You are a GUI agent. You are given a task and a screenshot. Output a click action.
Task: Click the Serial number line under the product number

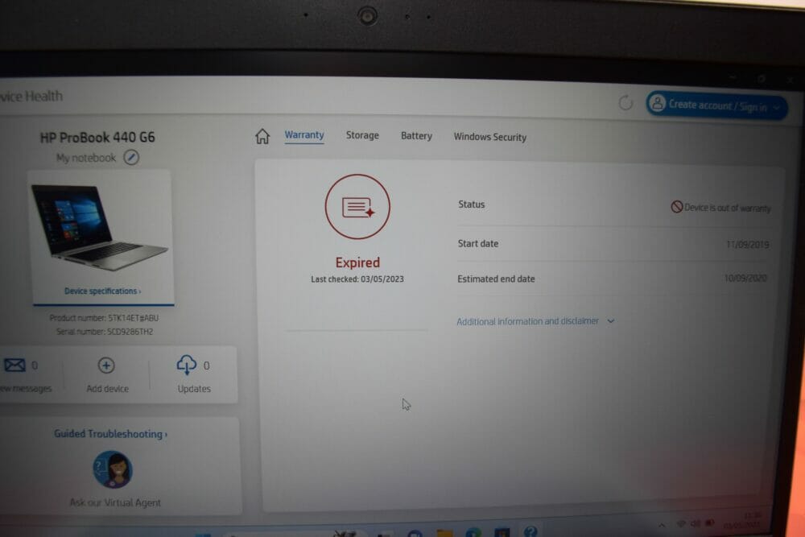pyautogui.click(x=105, y=332)
